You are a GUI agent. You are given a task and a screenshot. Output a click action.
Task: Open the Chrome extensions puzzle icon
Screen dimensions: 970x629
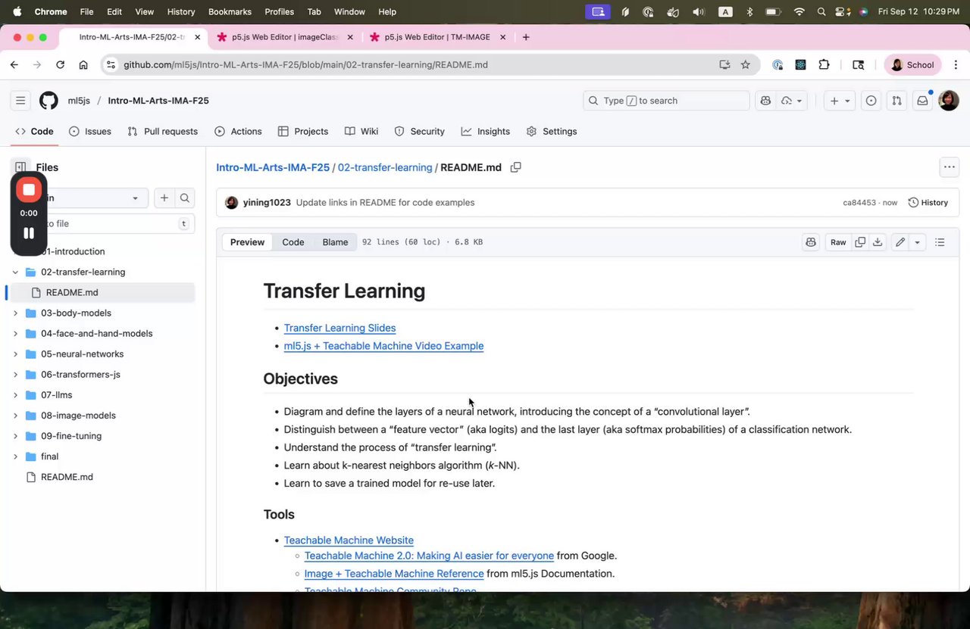(824, 65)
